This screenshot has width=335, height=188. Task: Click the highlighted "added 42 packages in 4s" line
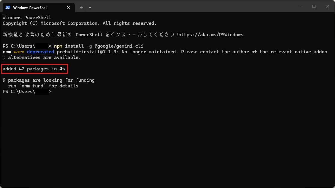click(34, 69)
